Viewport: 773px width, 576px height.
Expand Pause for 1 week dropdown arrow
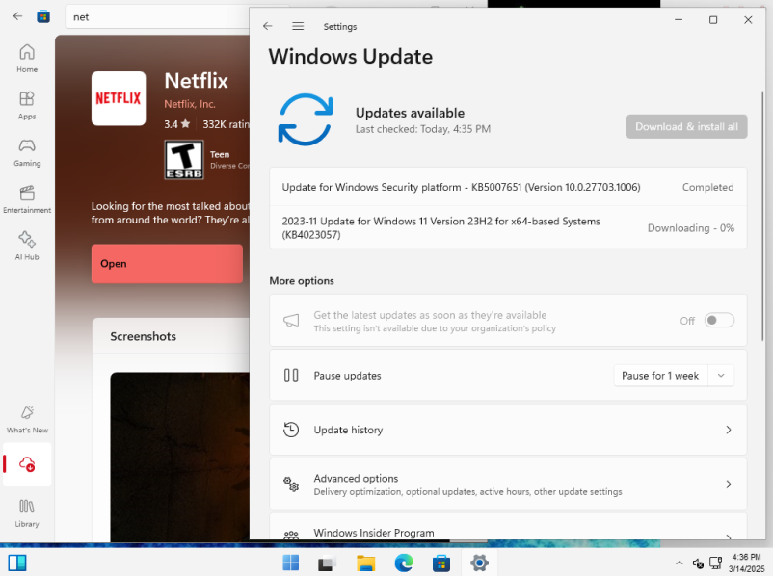point(721,376)
